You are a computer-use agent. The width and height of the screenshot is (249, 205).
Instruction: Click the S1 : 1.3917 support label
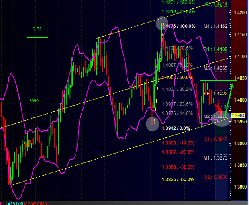point(216,139)
